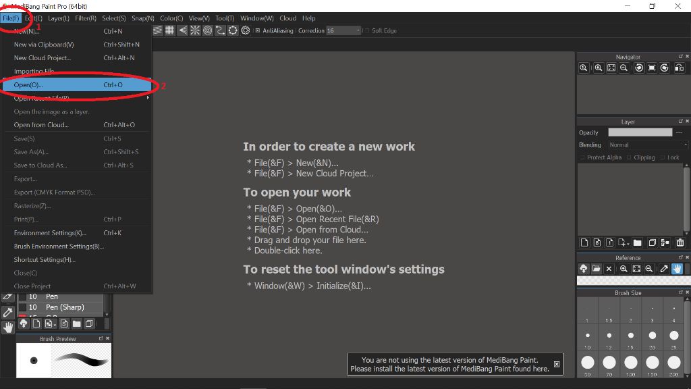Select the radial snap icon

pos(195,30)
